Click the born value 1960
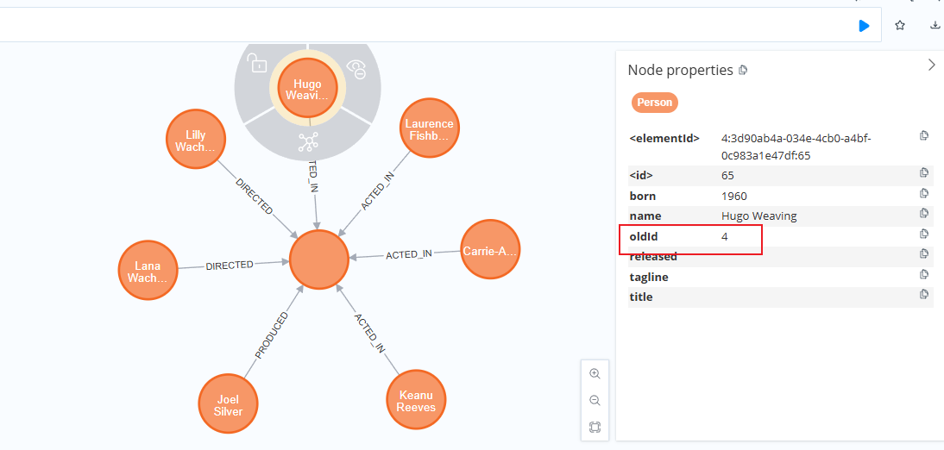The width and height of the screenshot is (944, 450). coord(734,196)
